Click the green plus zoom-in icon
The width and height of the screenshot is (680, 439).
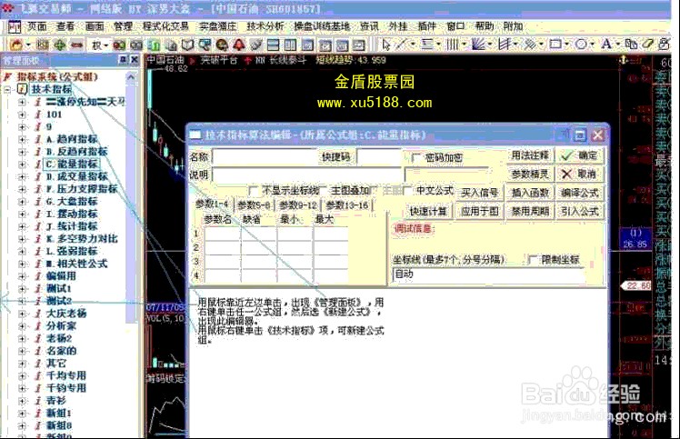pyautogui.click(x=59, y=45)
